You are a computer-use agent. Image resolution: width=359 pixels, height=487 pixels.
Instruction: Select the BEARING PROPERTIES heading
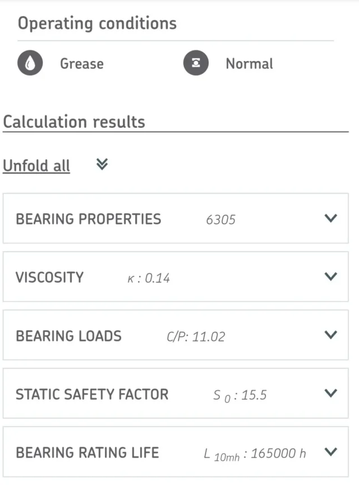point(89,219)
